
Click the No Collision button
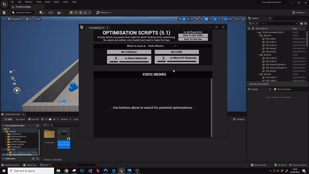(x=129, y=52)
